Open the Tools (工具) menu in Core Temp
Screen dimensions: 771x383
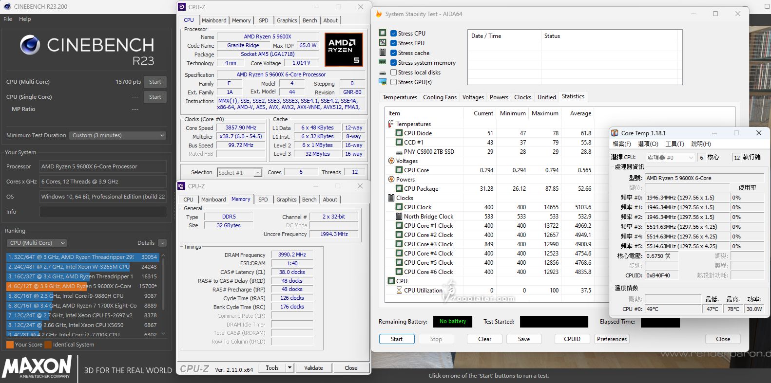675,144
